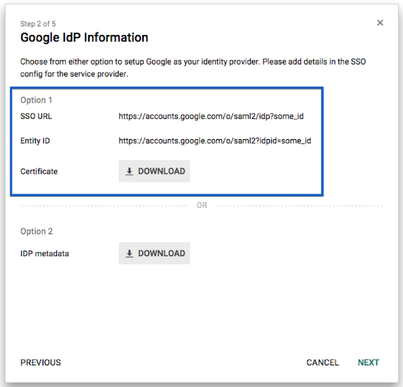The height and width of the screenshot is (387, 403).
Task: Cancel the SSO setup
Action: coord(322,362)
